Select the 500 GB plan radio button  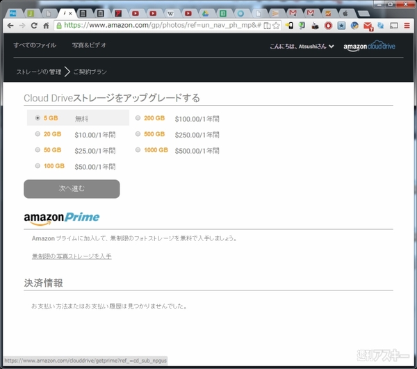pos(138,133)
